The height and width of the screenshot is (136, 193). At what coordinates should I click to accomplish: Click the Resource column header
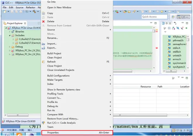146,87
